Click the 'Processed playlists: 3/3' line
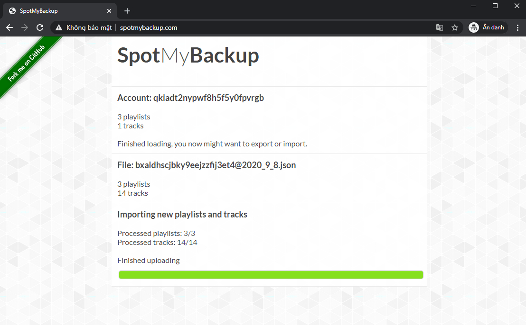 156,233
